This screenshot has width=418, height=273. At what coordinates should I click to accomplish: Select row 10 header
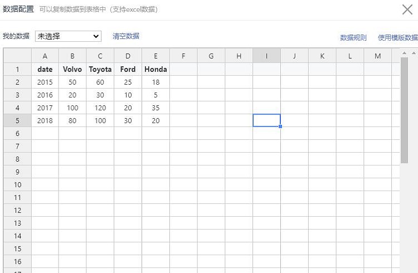tap(17, 184)
